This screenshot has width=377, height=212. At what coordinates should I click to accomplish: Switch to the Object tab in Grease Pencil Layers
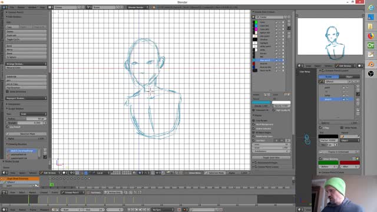pos(349,77)
